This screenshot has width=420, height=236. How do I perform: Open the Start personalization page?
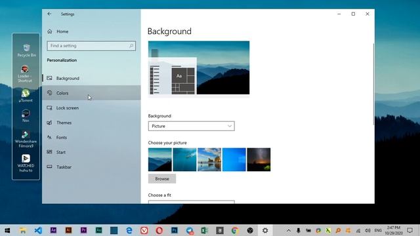pyautogui.click(x=91, y=152)
